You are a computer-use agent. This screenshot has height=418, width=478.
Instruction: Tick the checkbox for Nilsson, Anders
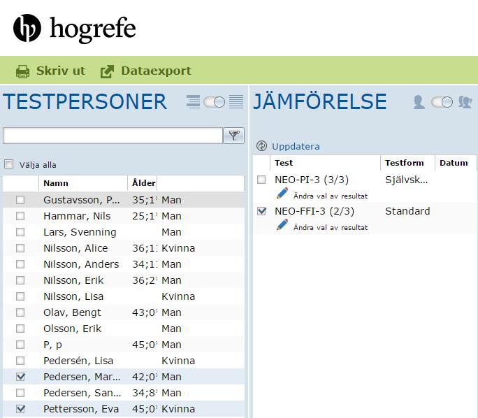20,264
